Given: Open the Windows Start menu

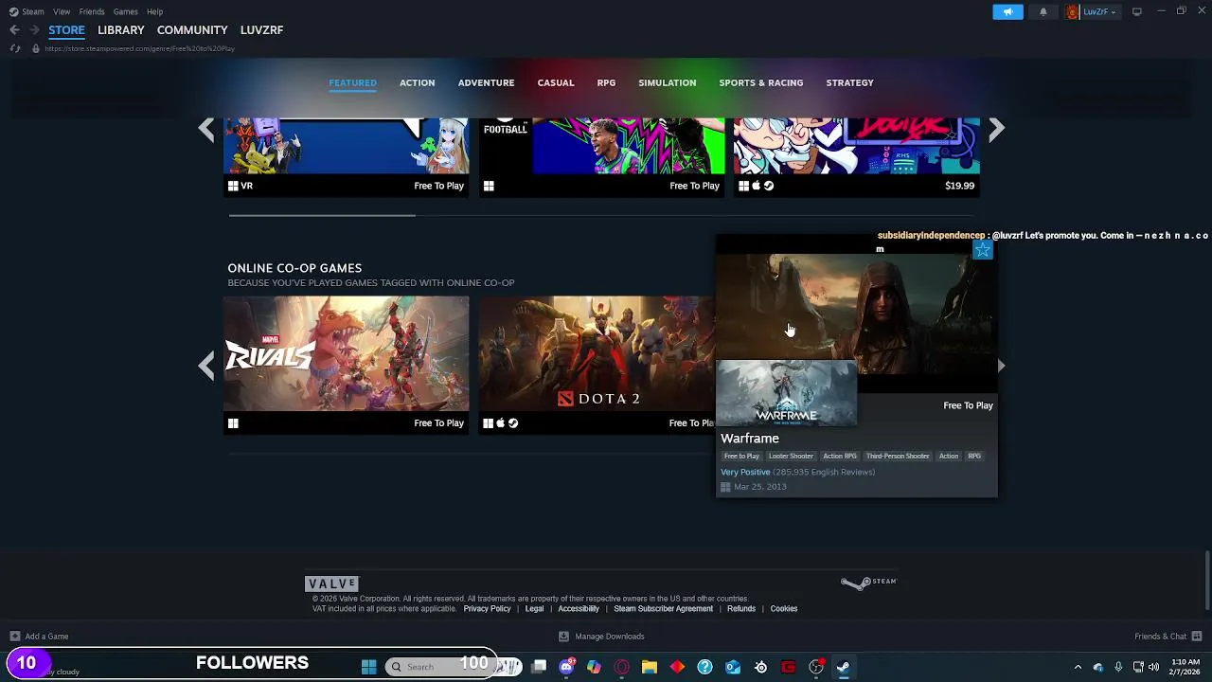Looking at the screenshot, I should tap(368, 667).
